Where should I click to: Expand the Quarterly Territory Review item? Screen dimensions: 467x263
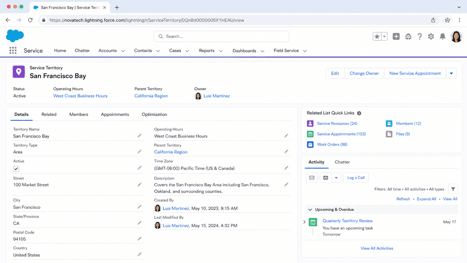tap(304, 222)
